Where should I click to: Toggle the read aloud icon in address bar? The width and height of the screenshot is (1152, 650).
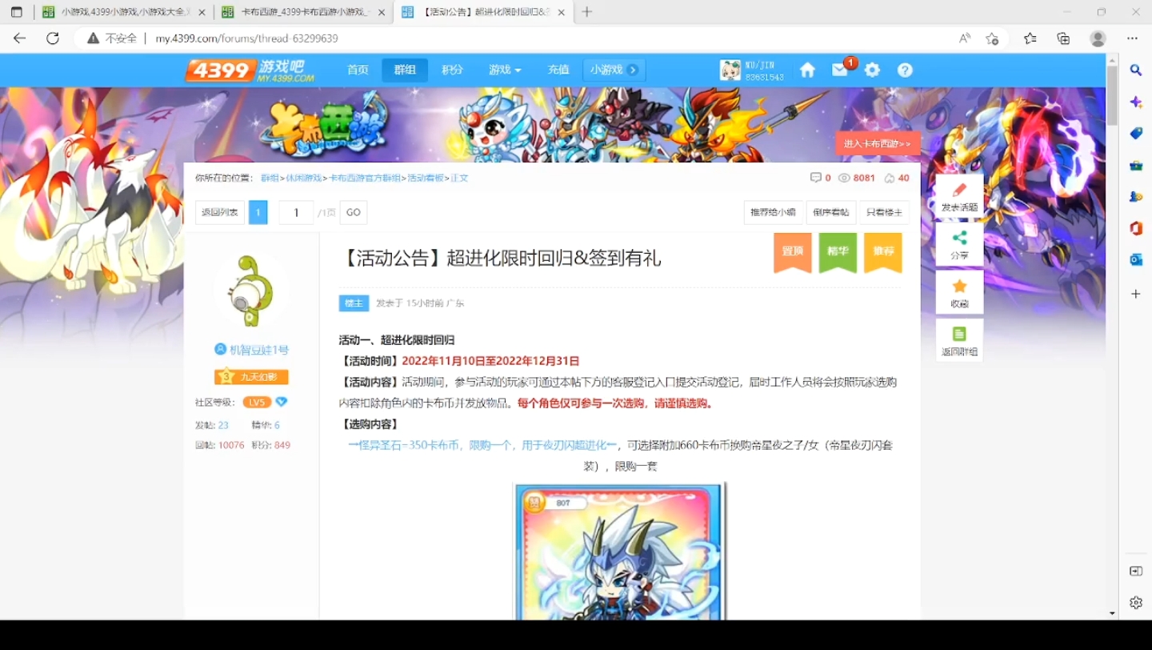pos(965,38)
